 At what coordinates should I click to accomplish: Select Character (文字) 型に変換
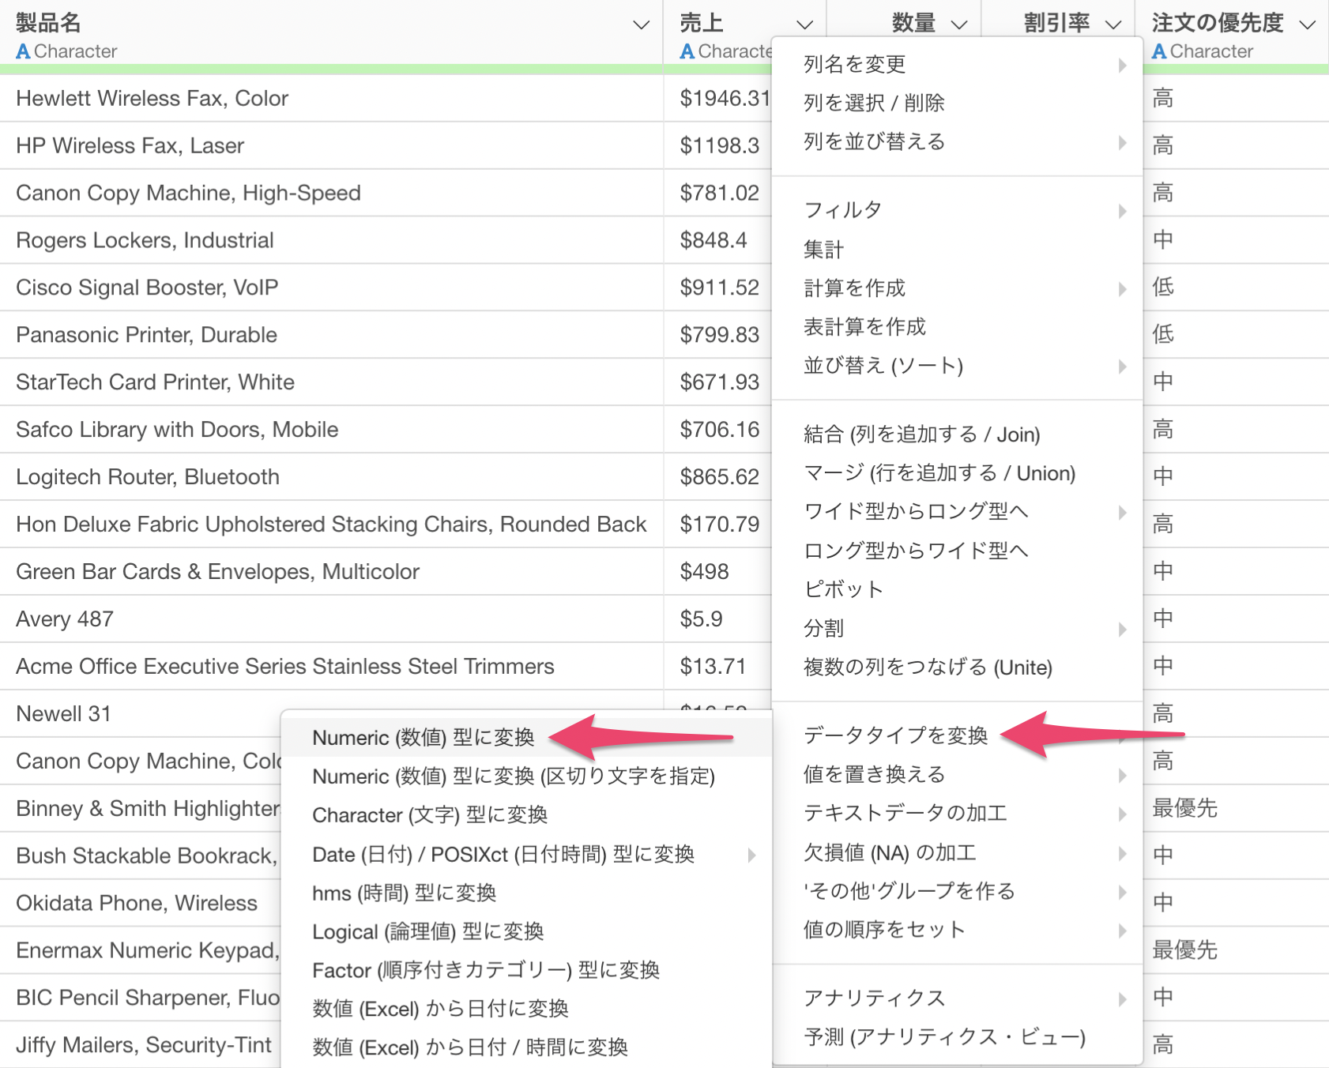click(430, 815)
